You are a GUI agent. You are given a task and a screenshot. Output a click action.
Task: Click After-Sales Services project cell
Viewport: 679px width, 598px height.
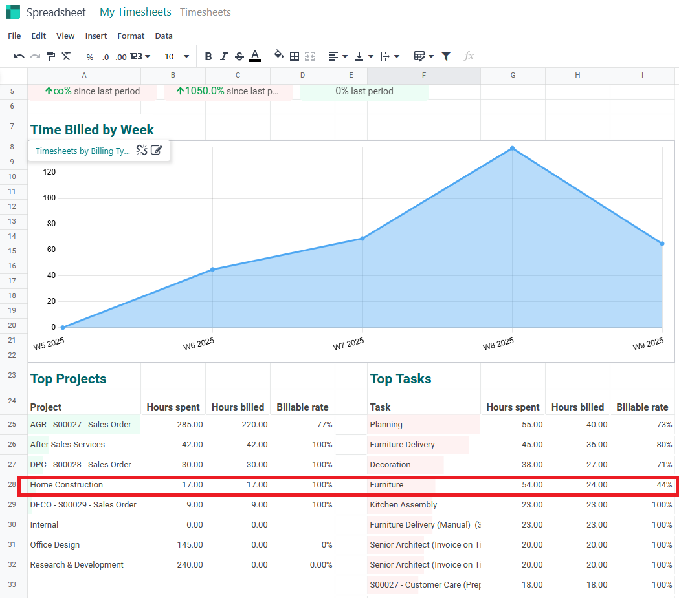coord(84,445)
